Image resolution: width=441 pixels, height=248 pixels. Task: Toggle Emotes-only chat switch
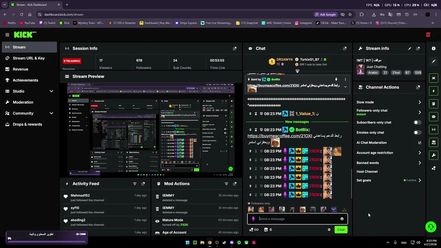click(x=417, y=132)
